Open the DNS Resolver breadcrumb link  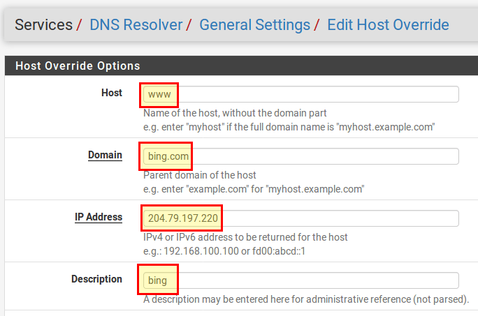[136, 25]
